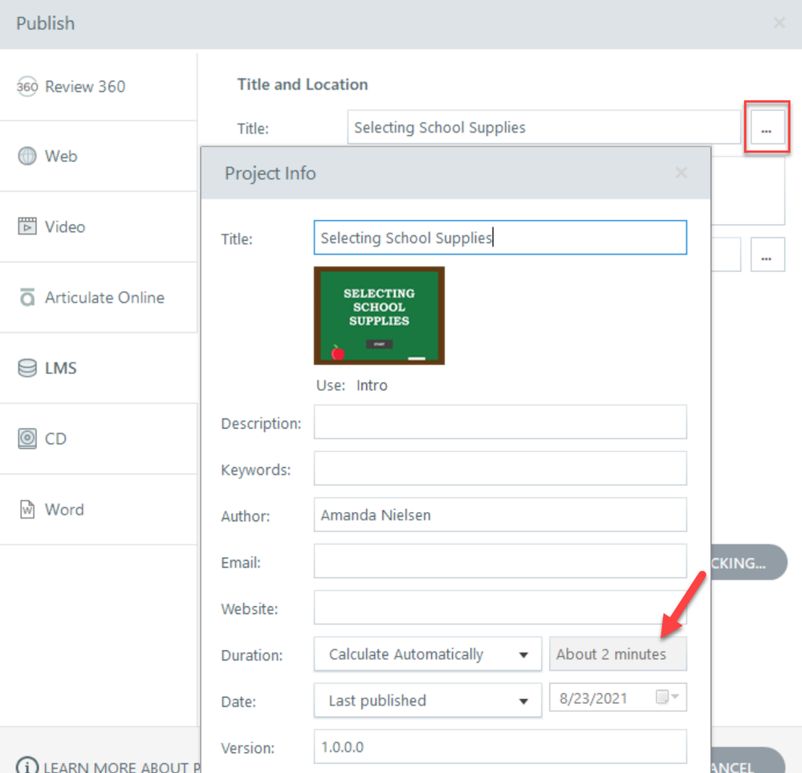This screenshot has width=802, height=773.
Task: Click the LMS database icon
Action: [27, 368]
